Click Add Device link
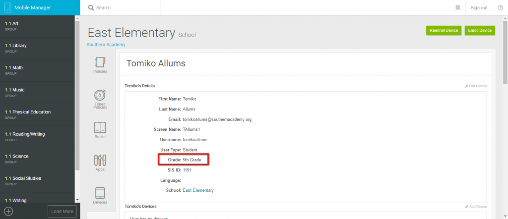 click(476, 207)
